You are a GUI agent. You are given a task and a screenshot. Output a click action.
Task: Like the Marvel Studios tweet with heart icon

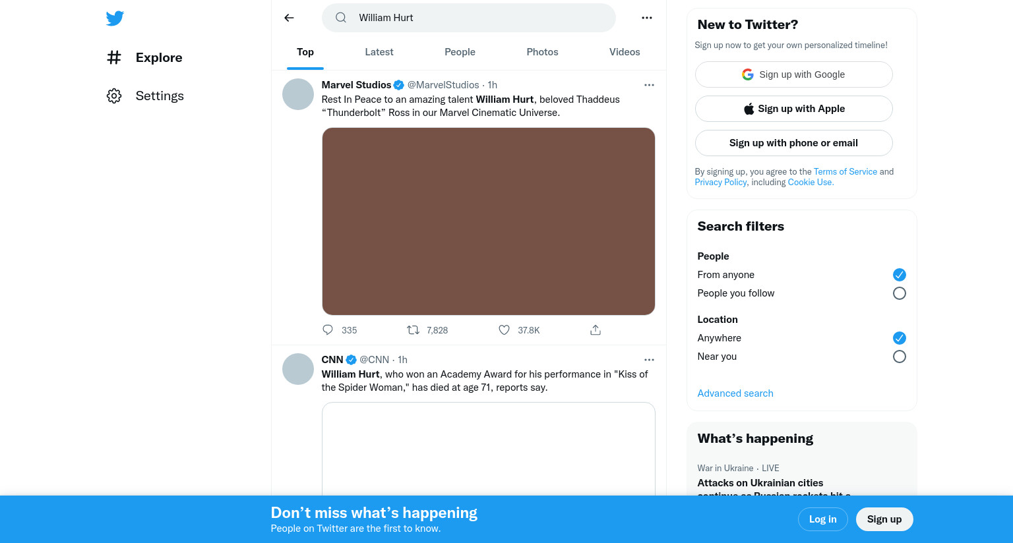(504, 330)
